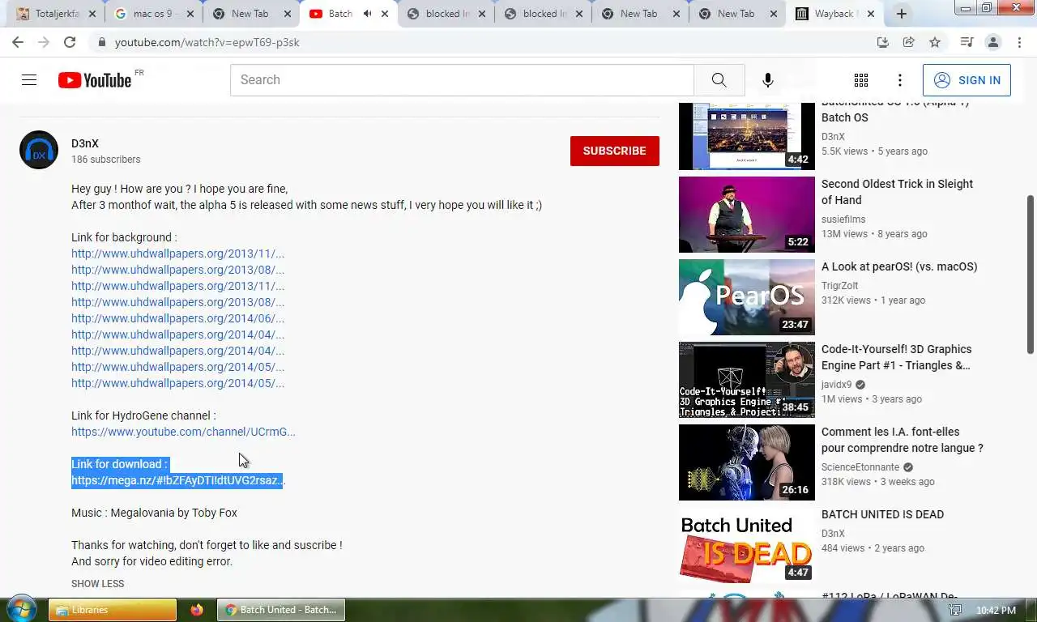Image resolution: width=1037 pixels, height=622 pixels.
Task: Mute the Batch tab via speaker icon
Action: [x=368, y=14]
